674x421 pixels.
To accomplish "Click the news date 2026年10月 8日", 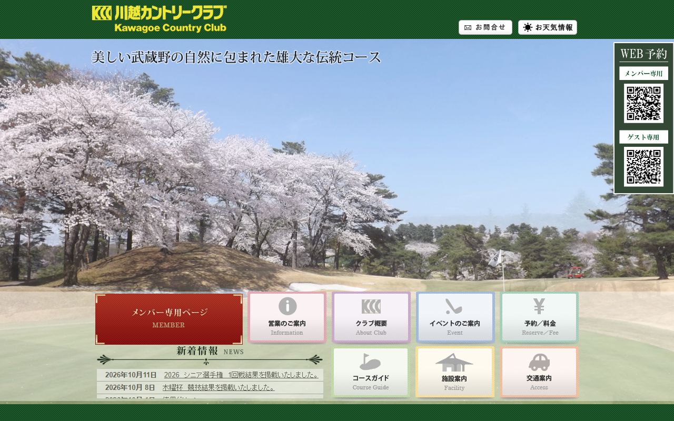I will (130, 387).
